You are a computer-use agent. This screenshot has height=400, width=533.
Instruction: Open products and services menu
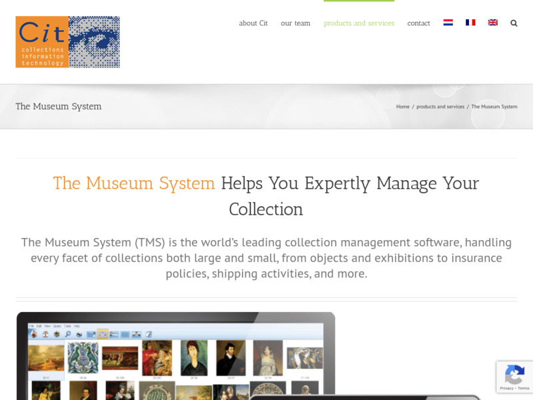[x=359, y=23]
